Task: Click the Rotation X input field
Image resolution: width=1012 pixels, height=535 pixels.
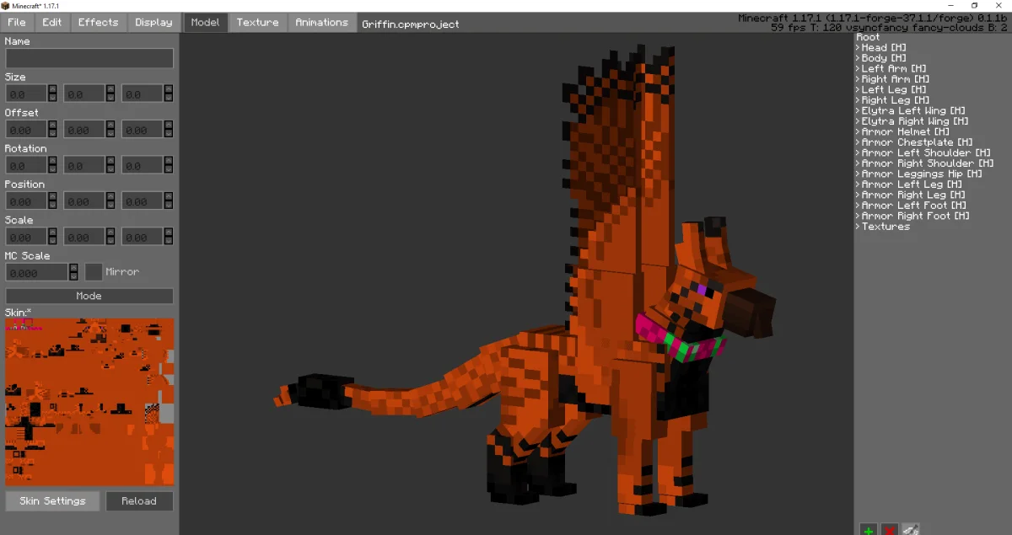Action: pos(26,165)
